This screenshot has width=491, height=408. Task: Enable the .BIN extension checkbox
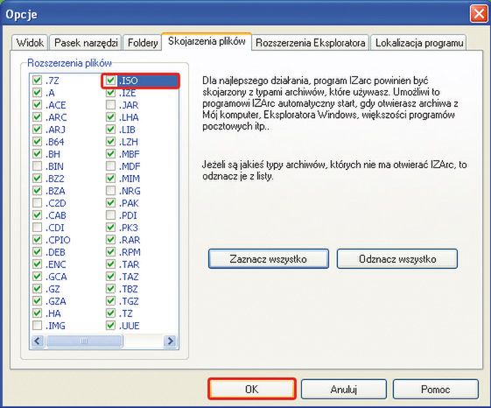pos(37,165)
